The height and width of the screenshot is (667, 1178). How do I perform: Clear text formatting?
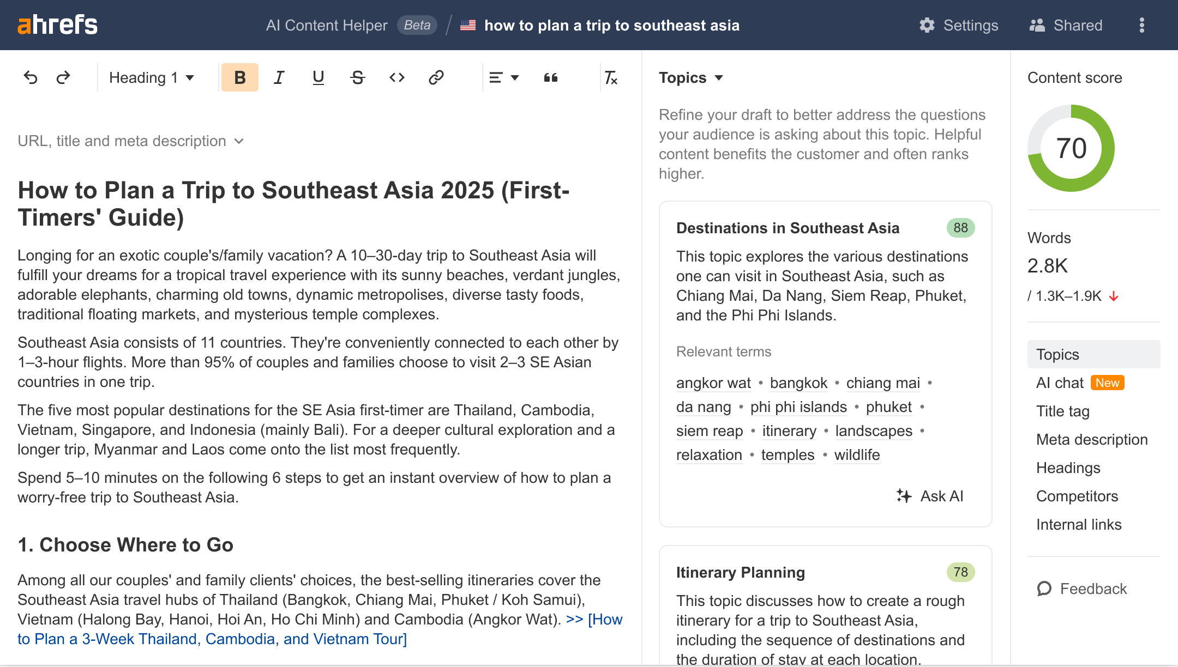[611, 77]
